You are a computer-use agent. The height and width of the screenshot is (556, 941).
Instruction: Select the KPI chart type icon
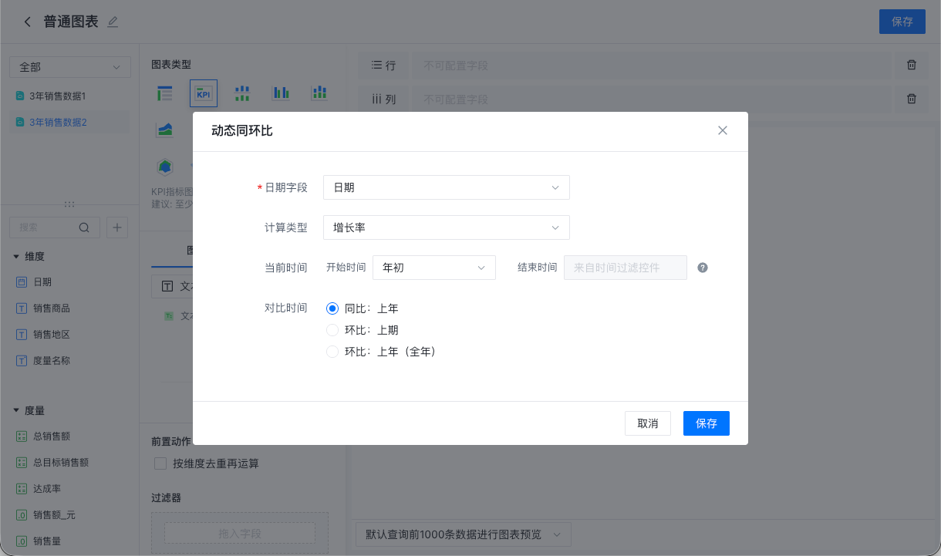(204, 93)
